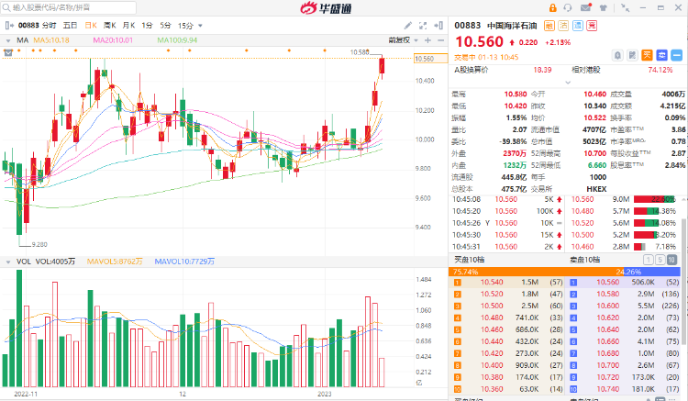Click 52-week high value 10.700
Image resolution: width=688 pixels, height=401 pixels.
[594, 153]
